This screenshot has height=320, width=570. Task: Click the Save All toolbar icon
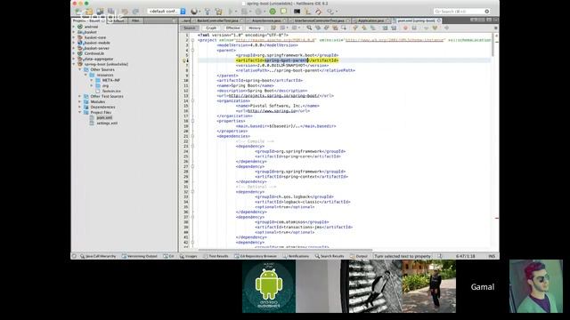(110, 12)
